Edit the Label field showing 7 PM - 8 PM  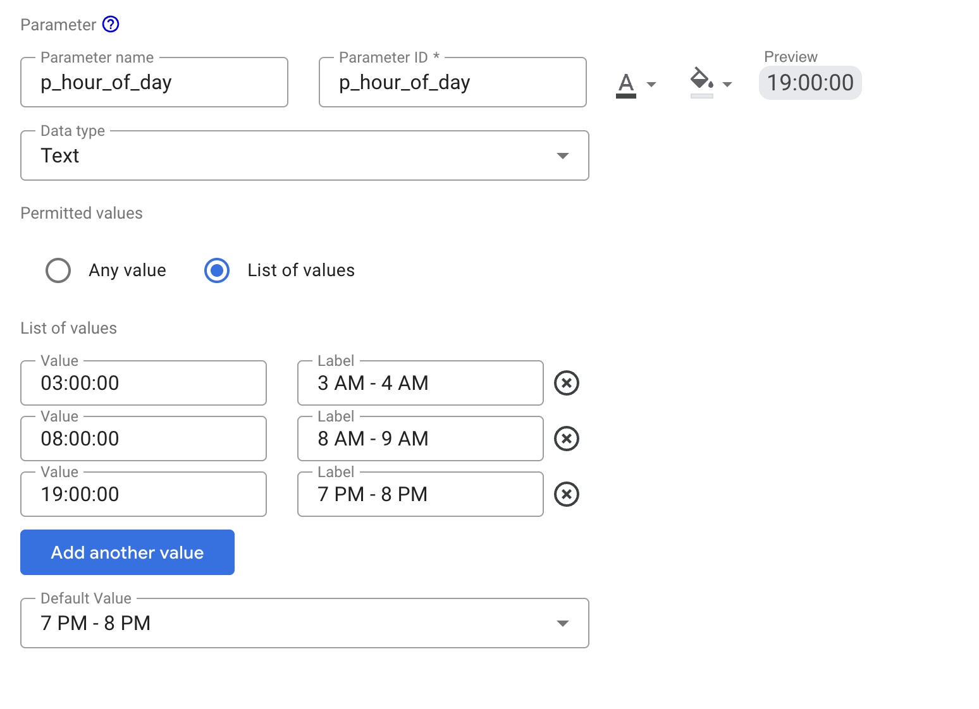[420, 495]
